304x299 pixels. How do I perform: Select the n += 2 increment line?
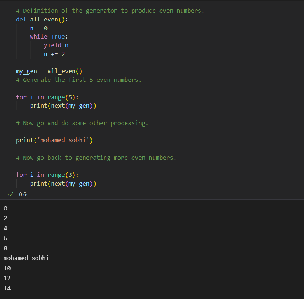pyautogui.click(x=54, y=54)
